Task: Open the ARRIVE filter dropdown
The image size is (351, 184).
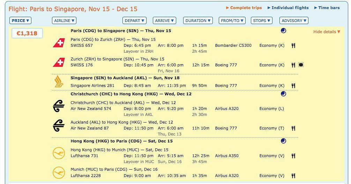Action: (164, 21)
